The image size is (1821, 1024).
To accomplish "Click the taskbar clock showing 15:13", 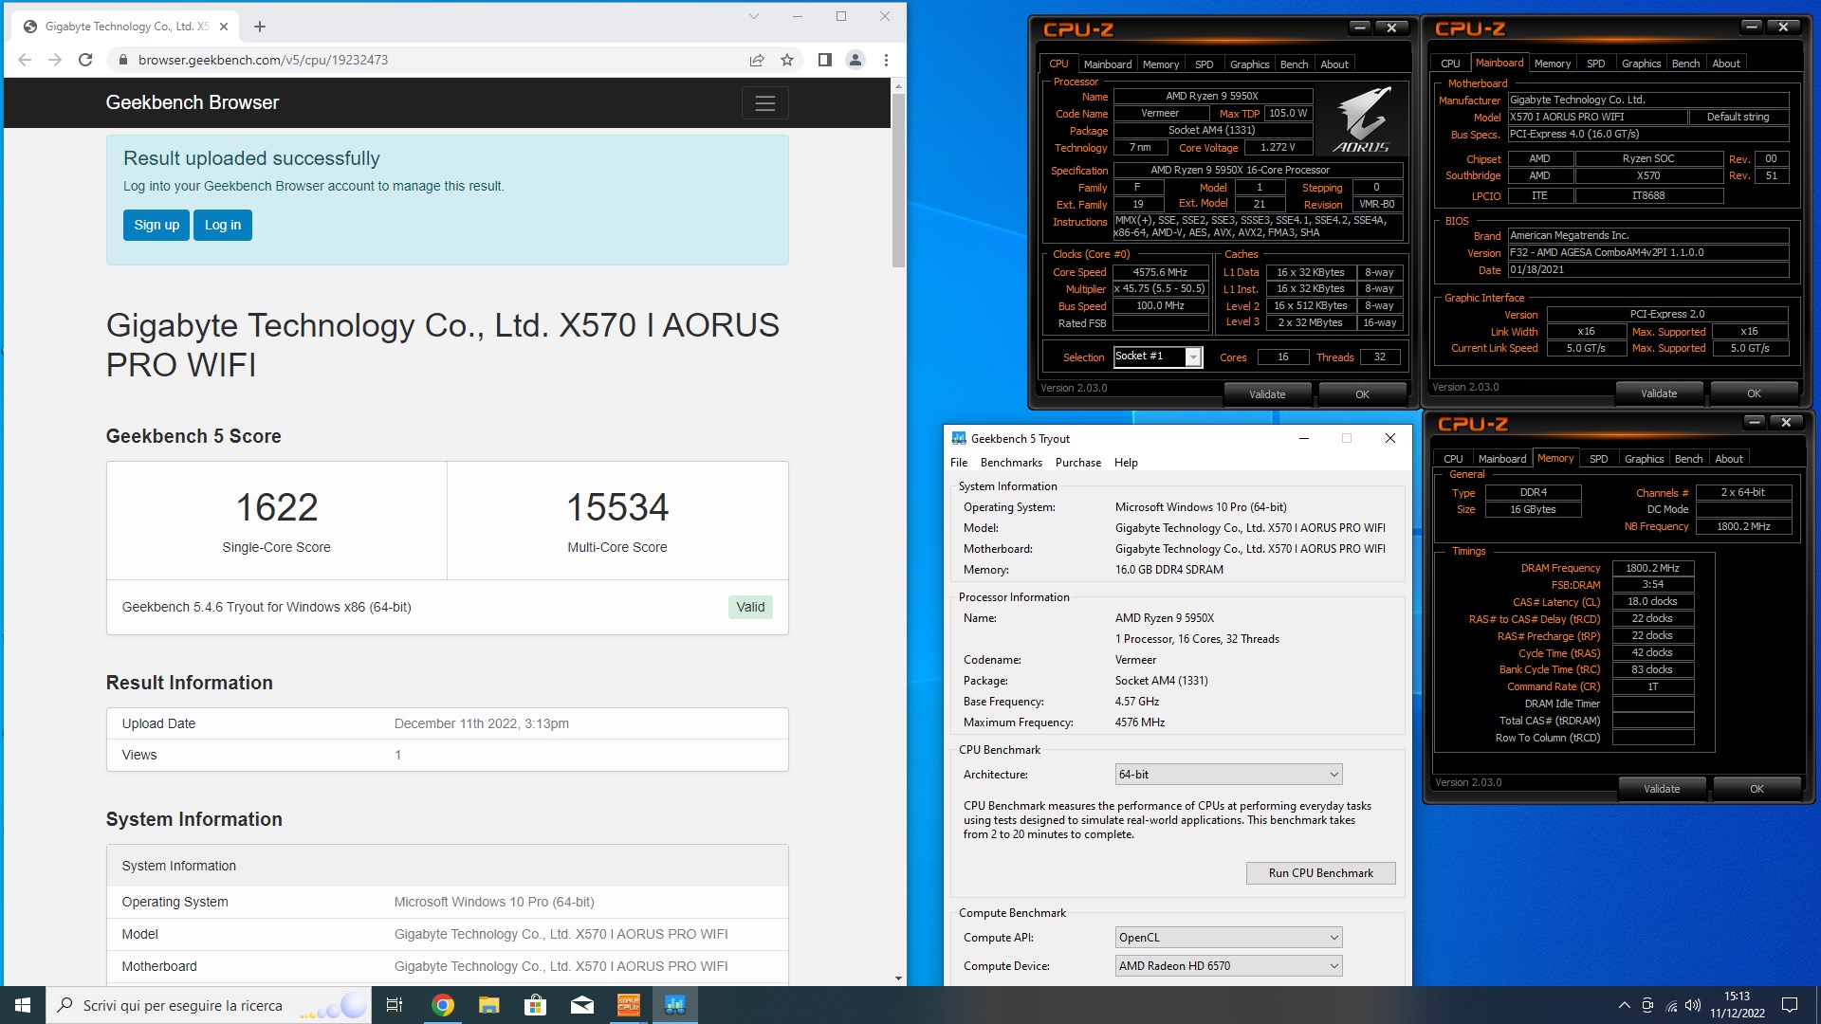I will (1737, 1005).
